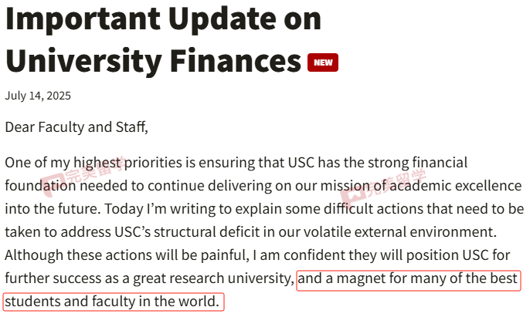Click the words 'academic excellence'
Screen dimensions: 530x317
(456, 186)
